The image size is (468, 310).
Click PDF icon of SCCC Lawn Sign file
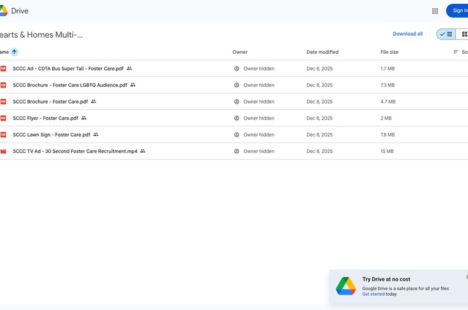[3, 135]
